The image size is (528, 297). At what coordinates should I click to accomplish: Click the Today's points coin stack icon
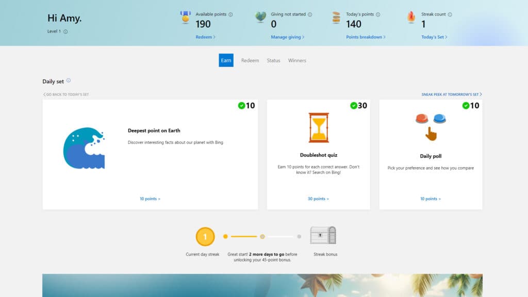(x=336, y=18)
